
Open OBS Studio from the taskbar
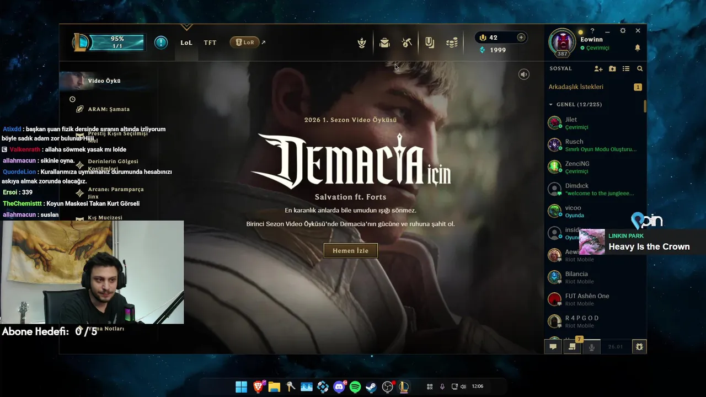coord(388,387)
